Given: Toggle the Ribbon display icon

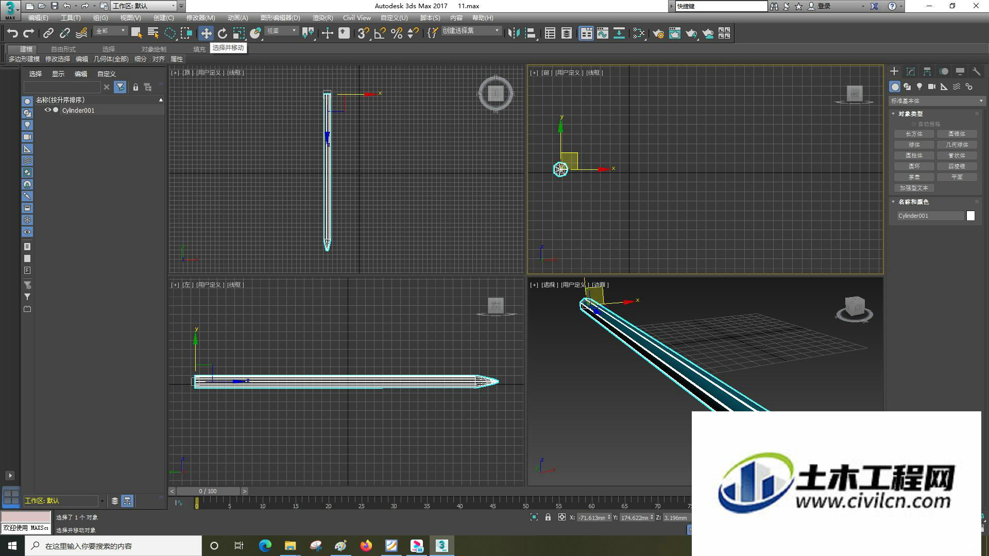Looking at the screenshot, I should pos(586,33).
